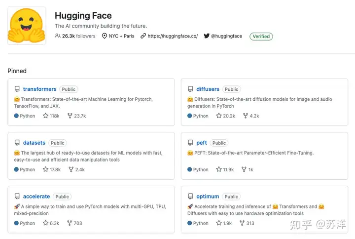
Task: Open the transformers repository
Action: (x=39, y=89)
